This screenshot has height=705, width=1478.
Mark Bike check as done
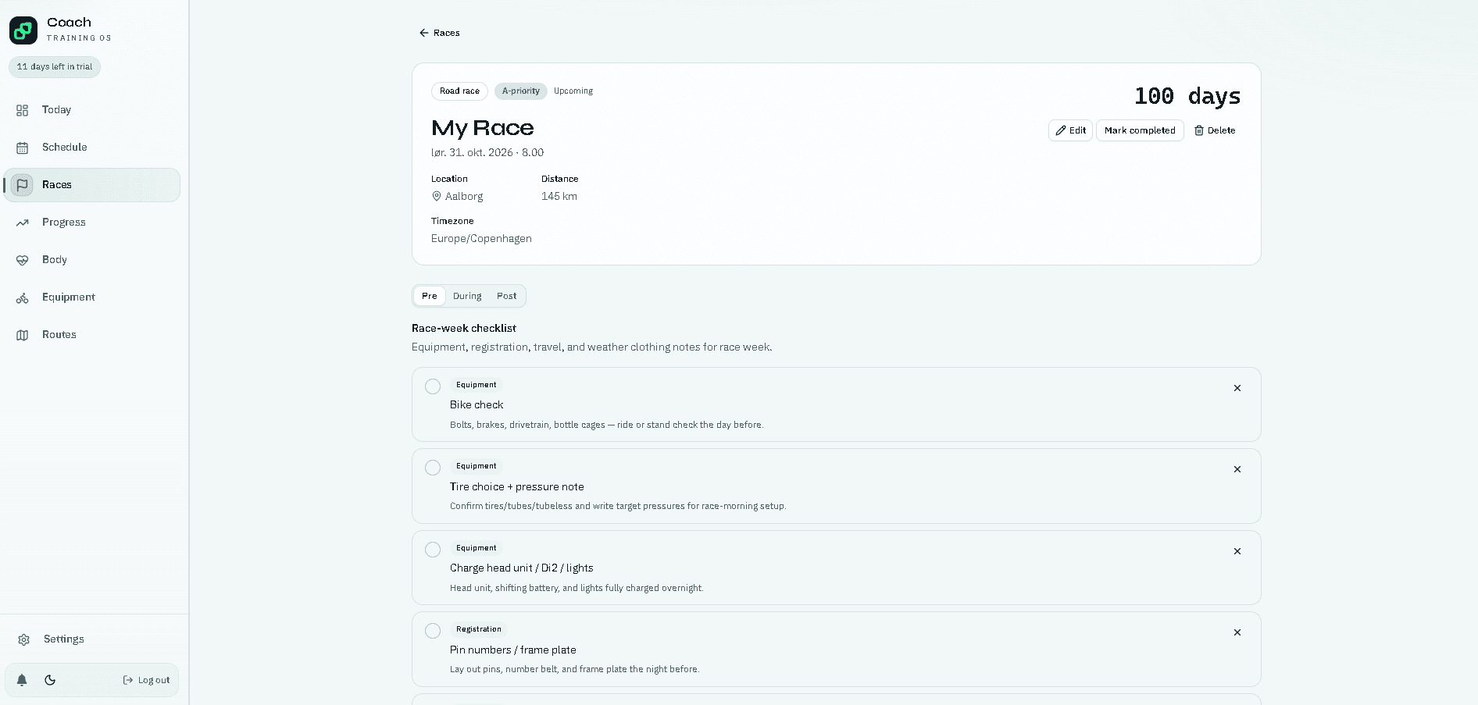pyautogui.click(x=433, y=386)
